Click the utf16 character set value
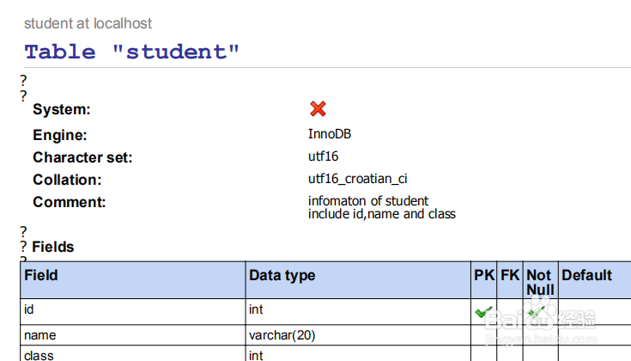 point(324,156)
